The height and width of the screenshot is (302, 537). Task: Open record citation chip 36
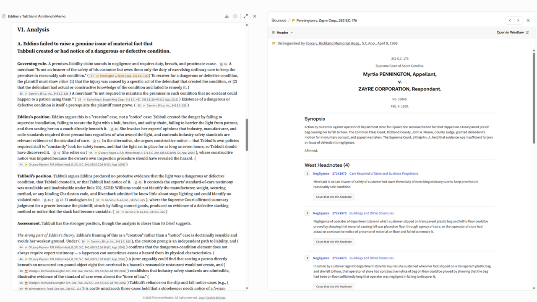click(223, 64)
